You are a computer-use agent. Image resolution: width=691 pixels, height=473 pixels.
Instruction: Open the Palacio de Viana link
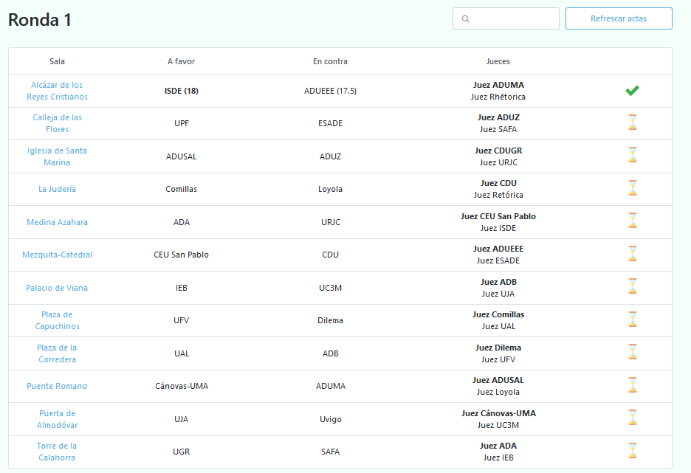point(57,288)
